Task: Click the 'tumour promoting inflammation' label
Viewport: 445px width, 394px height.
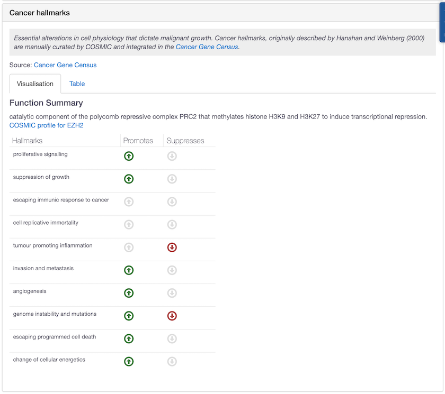Action: 53,245
